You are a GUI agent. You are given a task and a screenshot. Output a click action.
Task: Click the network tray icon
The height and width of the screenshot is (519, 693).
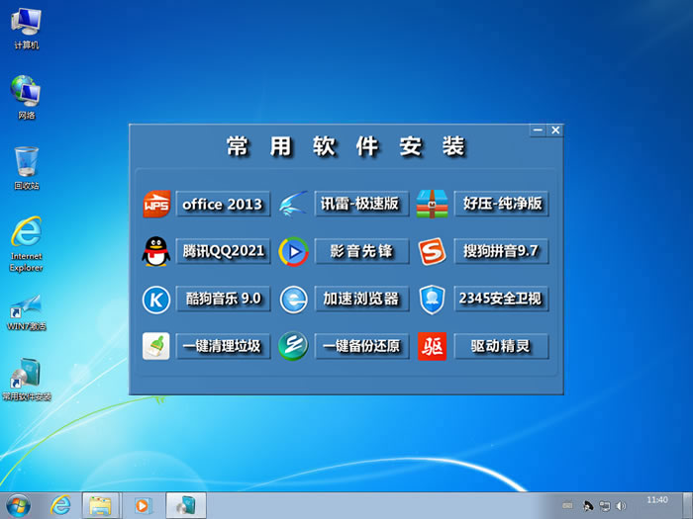click(x=604, y=506)
